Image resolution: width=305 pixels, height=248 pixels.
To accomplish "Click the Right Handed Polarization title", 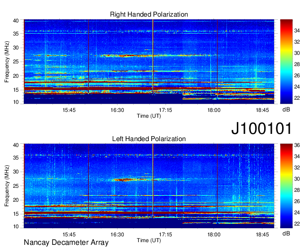I will (149, 14).
